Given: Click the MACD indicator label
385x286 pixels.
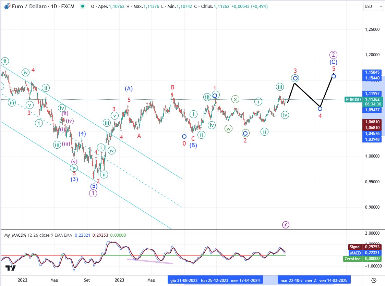Looking at the screenshot, I should click(355, 253).
